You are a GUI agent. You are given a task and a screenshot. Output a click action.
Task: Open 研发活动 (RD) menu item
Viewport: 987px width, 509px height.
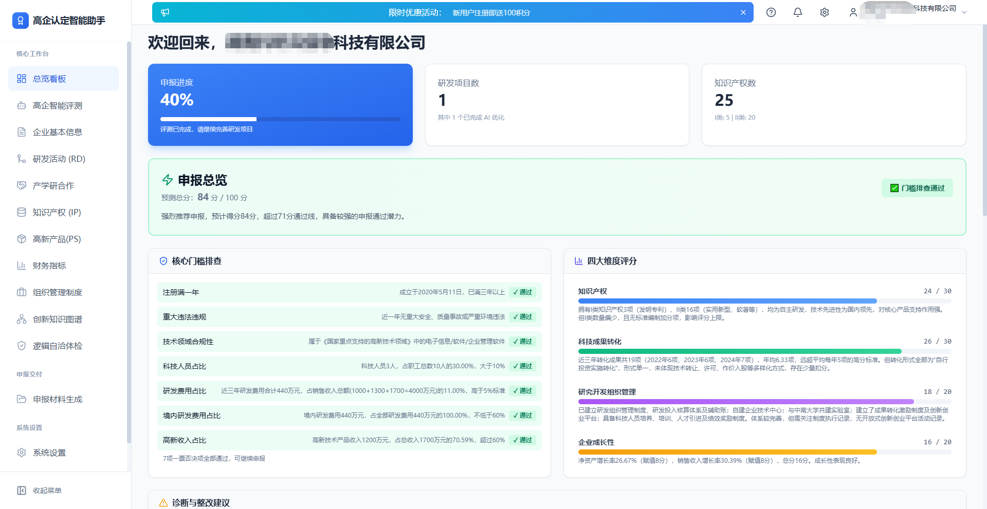[63, 159]
